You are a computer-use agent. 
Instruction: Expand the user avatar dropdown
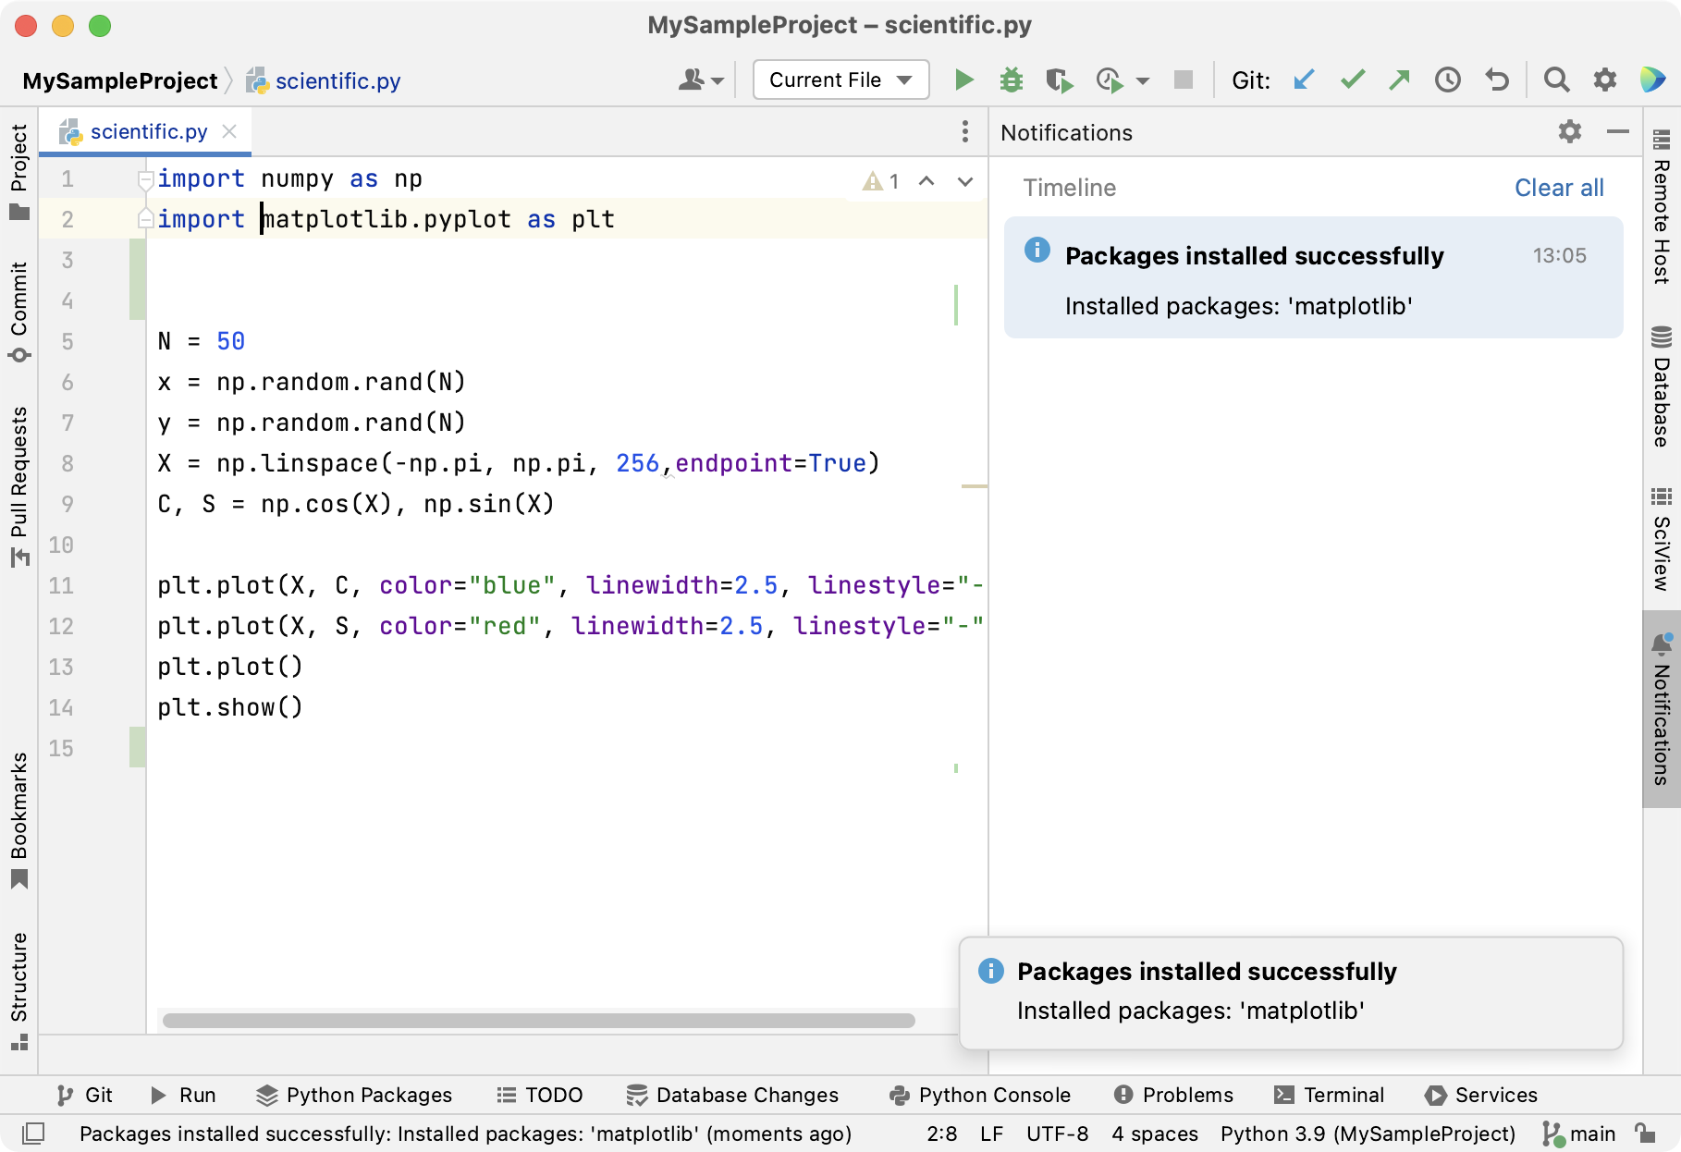coord(700,80)
